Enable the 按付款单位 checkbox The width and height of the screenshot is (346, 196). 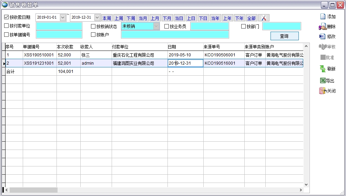[7, 26]
